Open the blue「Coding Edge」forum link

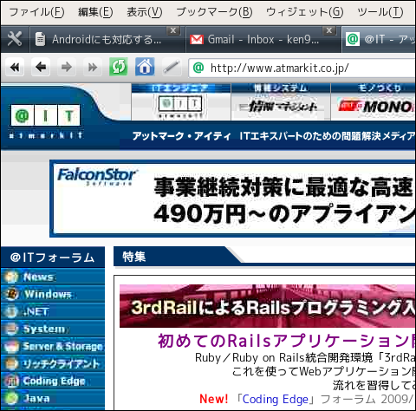pyautogui.click(x=276, y=399)
